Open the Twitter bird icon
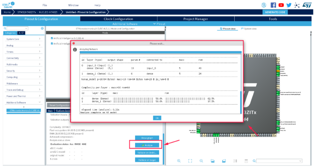This screenshot has height=168, width=314. 289,5
